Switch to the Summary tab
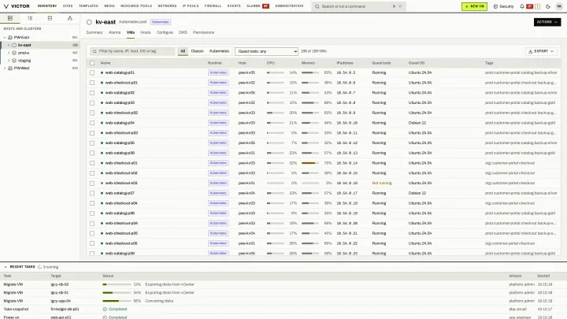This screenshot has height=319, width=567. coord(94,32)
